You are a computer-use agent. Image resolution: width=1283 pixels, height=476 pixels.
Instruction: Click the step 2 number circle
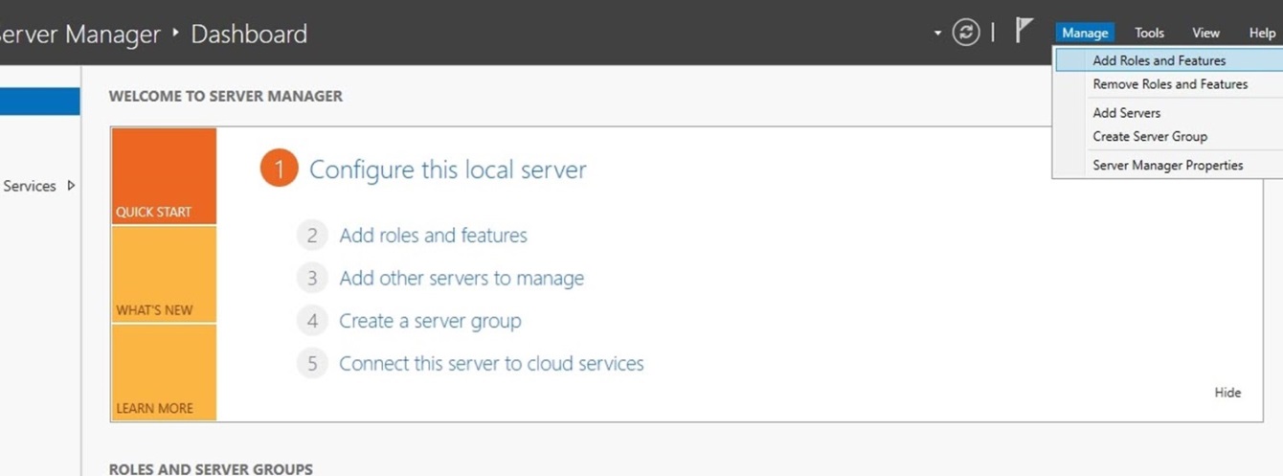[311, 236]
